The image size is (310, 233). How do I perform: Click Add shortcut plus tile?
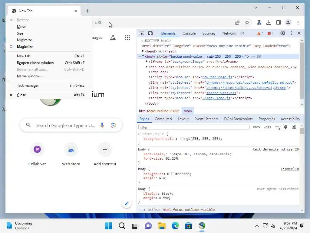(x=105, y=154)
